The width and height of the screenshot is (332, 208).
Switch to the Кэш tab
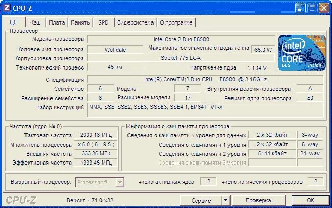[x=35, y=22]
